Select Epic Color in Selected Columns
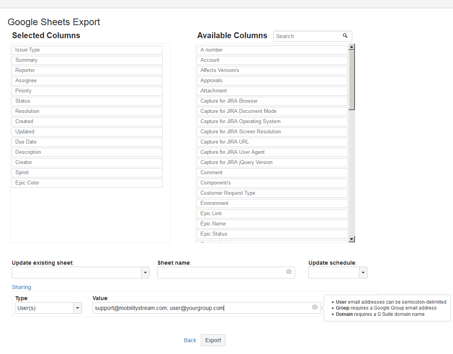 (87, 183)
